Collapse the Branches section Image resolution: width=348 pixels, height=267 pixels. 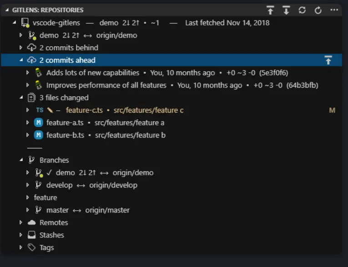tap(21, 160)
